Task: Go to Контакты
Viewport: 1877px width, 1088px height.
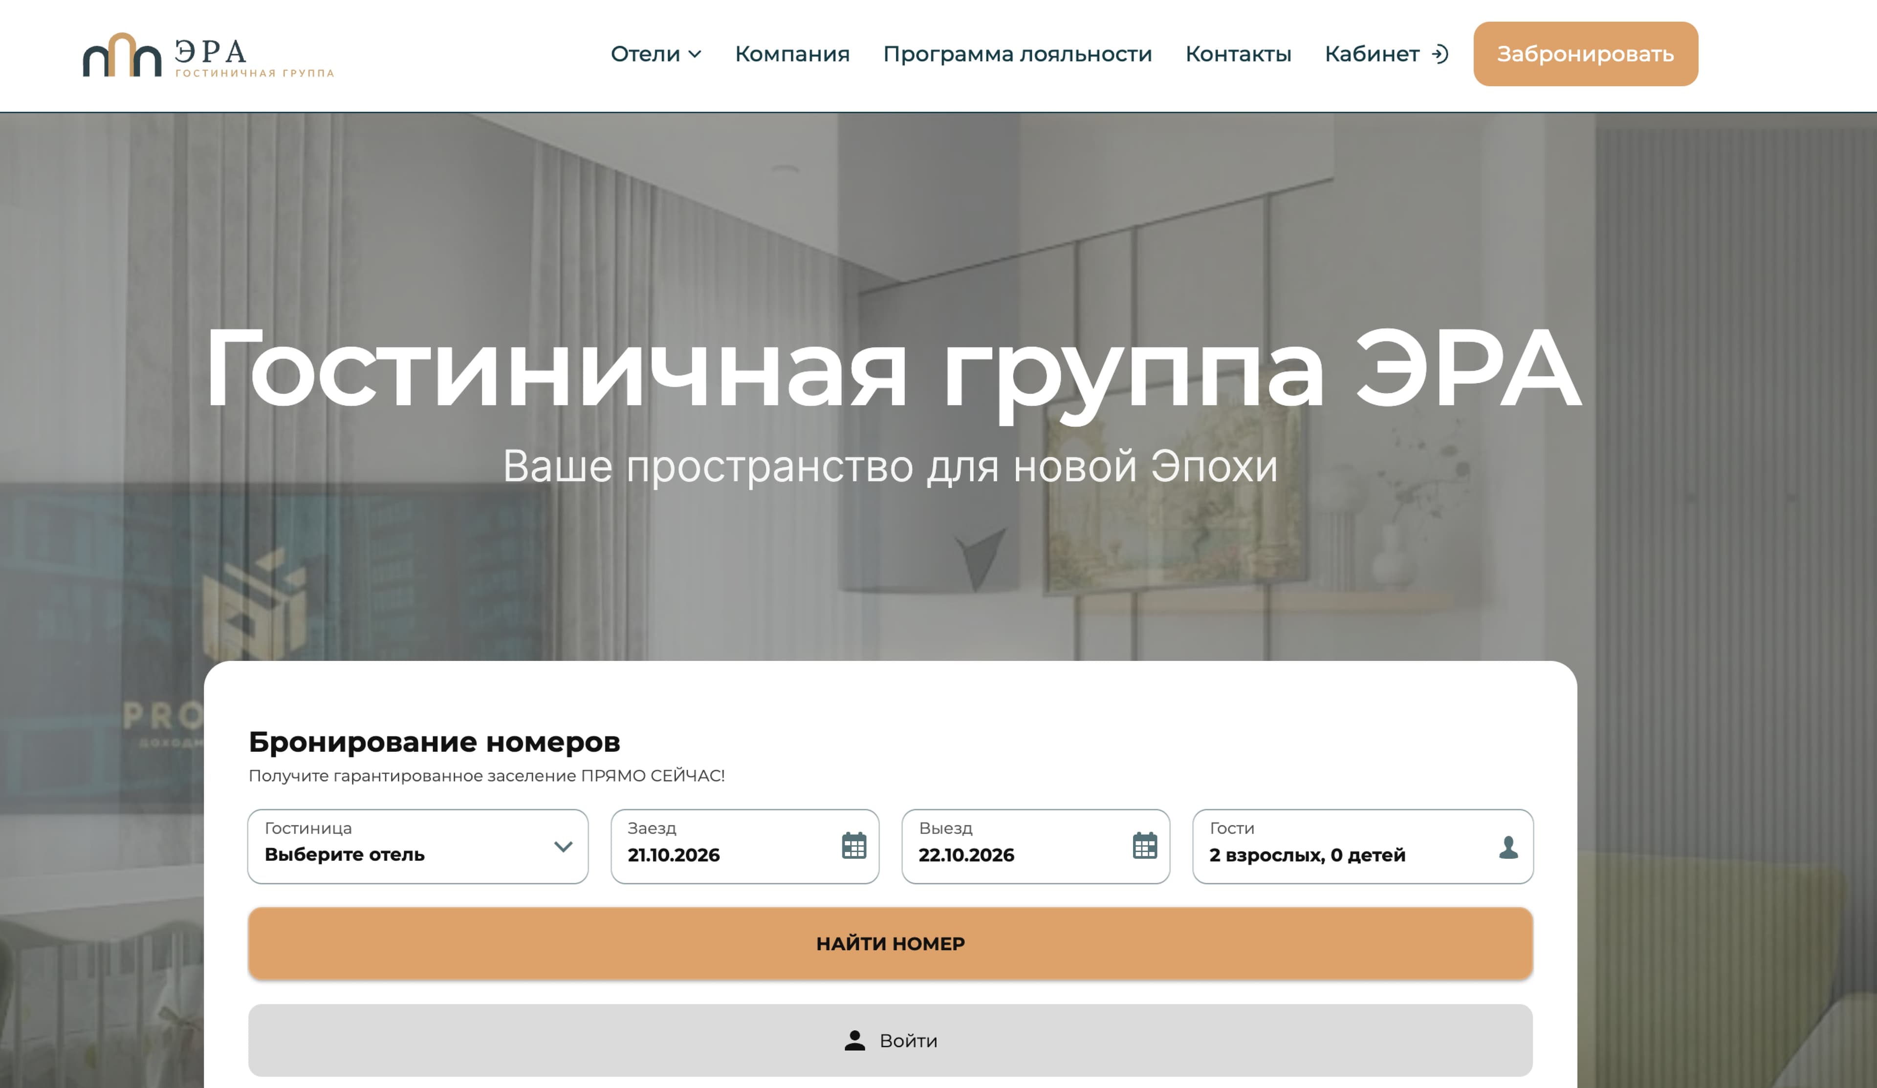Action: coord(1238,54)
